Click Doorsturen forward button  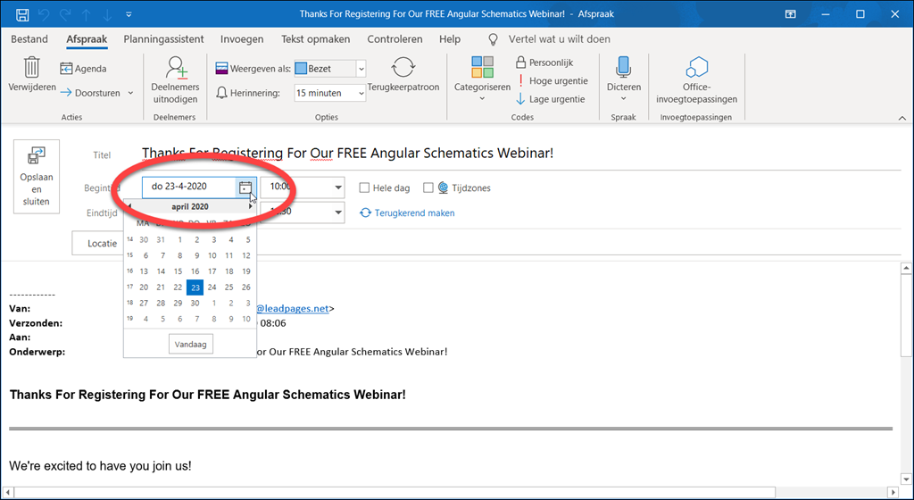(90, 93)
